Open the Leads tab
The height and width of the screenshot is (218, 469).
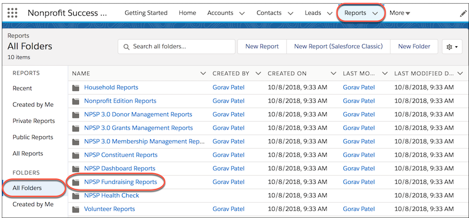pos(313,13)
